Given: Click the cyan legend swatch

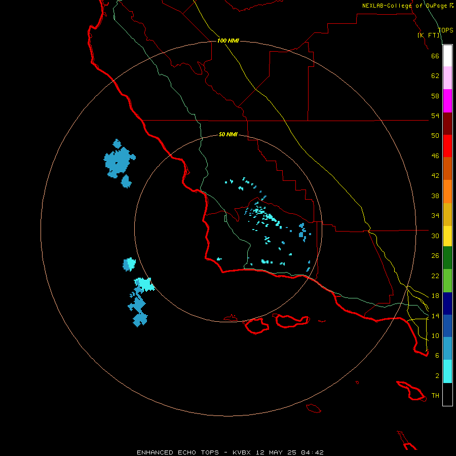Looking at the screenshot, I should pos(447,371).
